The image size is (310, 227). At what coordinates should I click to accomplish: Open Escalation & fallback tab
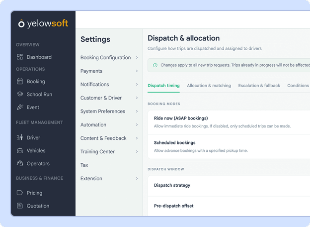coord(259,86)
